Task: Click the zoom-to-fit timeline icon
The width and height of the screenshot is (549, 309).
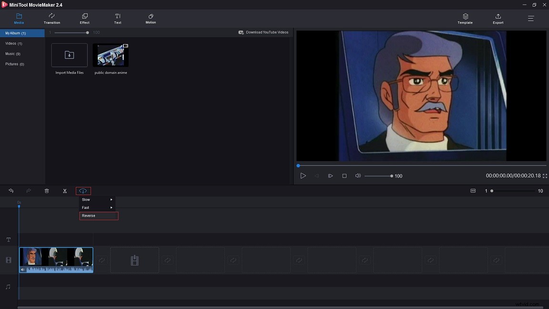Action: click(x=473, y=191)
